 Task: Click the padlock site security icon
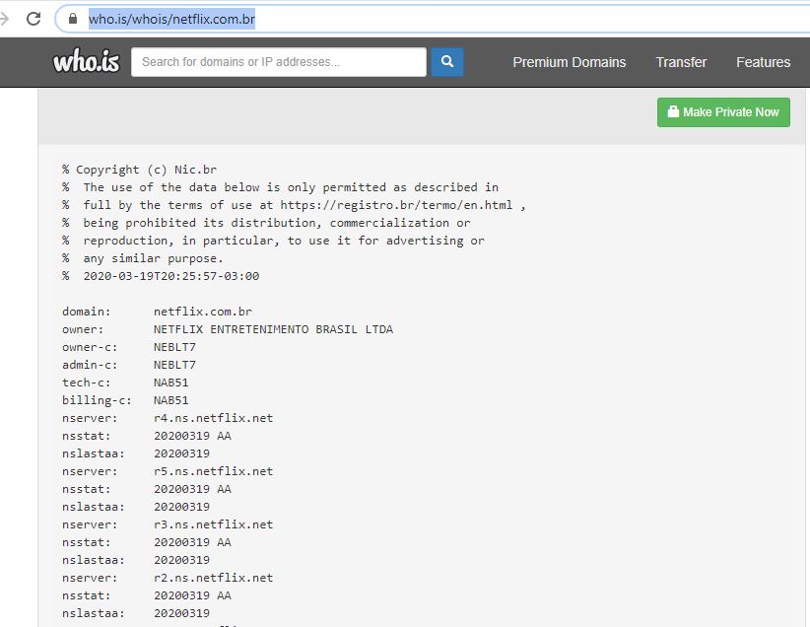(73, 19)
